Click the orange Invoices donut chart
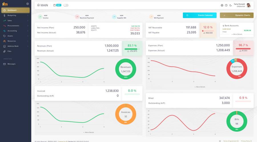Screen dimensions: 257x142 click(x=126, y=114)
